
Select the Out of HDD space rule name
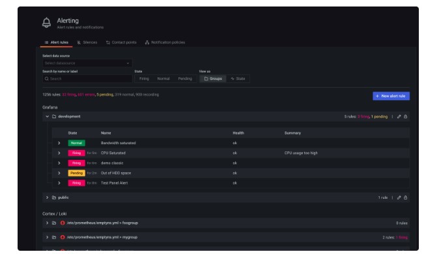point(116,173)
